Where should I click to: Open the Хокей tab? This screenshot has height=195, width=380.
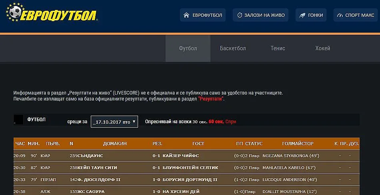pyautogui.click(x=322, y=48)
